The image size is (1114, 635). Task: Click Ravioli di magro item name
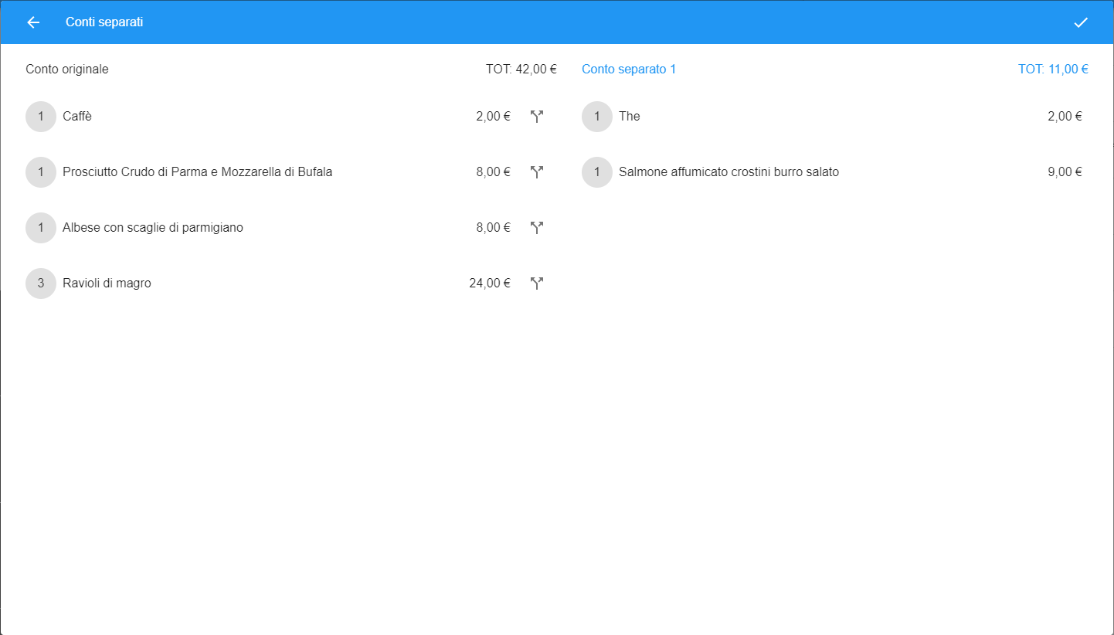(107, 284)
